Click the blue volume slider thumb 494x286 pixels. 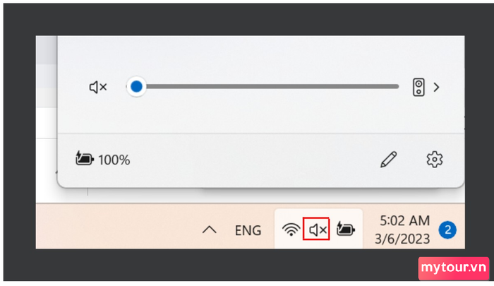point(136,86)
